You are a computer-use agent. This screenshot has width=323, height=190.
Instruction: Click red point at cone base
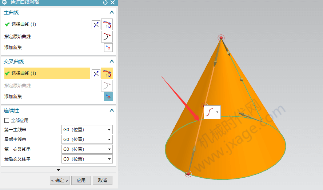(188, 174)
